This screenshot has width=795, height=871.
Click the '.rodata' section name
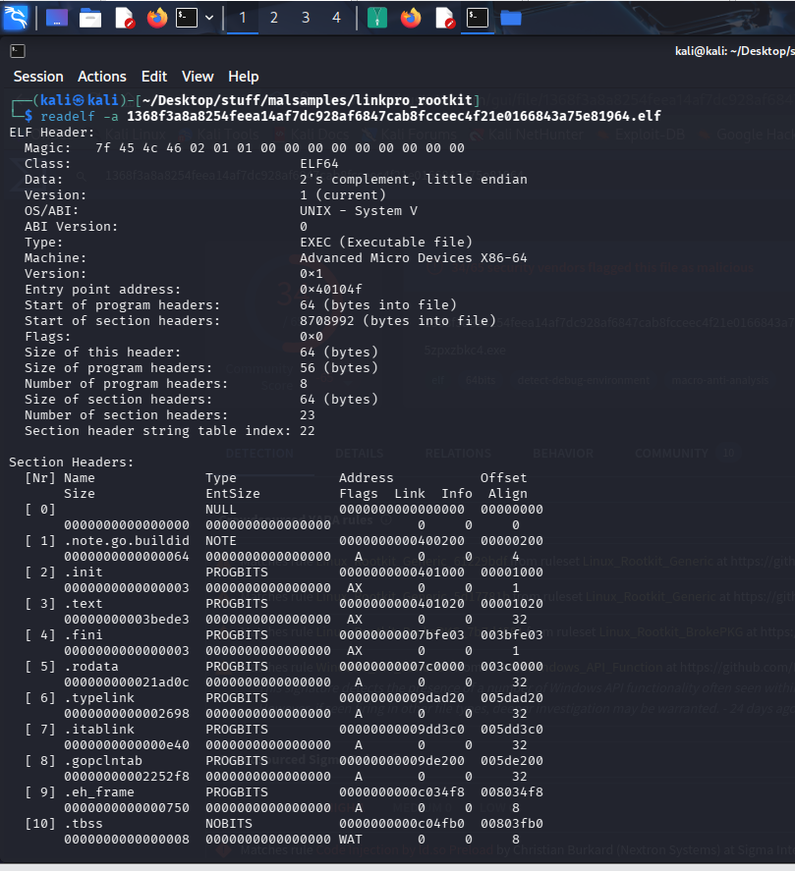pyautogui.click(x=91, y=666)
